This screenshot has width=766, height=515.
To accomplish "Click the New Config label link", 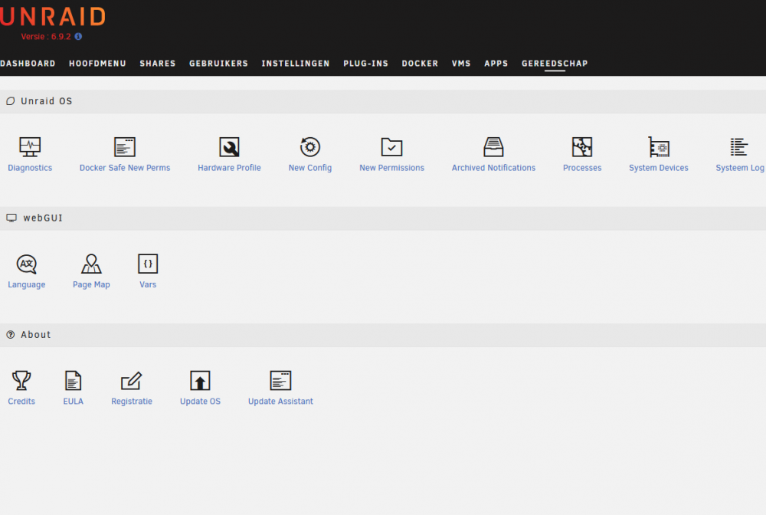I will pyautogui.click(x=309, y=168).
